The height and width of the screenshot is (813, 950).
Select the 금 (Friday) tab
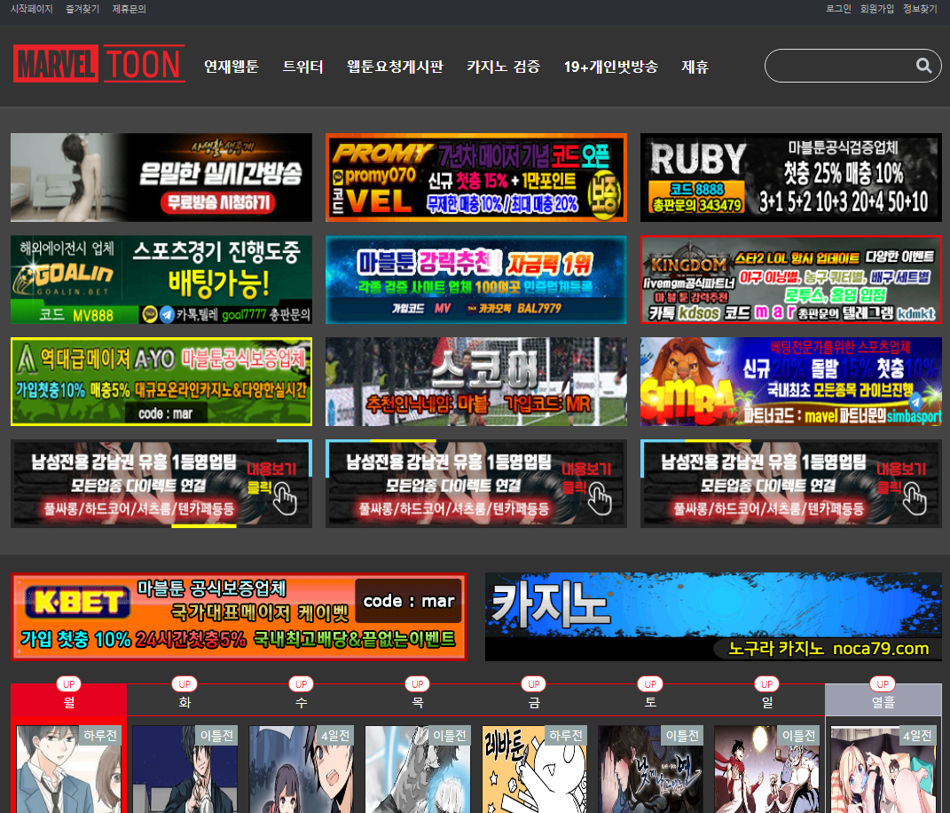[534, 701]
